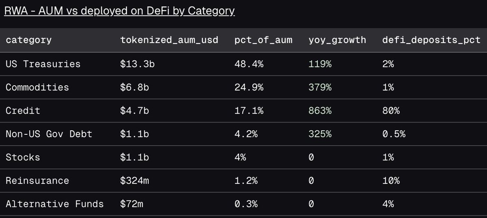487x218 pixels.
Task: Click the 80% DeFi deposits value
Action: (391, 110)
